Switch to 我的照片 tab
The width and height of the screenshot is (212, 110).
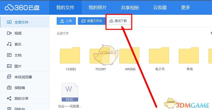tap(97, 7)
